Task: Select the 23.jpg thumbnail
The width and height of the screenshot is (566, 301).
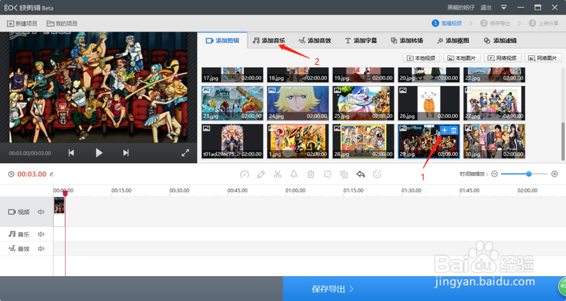Action: pyautogui.click(x=233, y=103)
